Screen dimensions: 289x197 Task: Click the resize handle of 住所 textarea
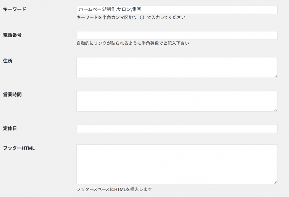(x=275, y=76)
